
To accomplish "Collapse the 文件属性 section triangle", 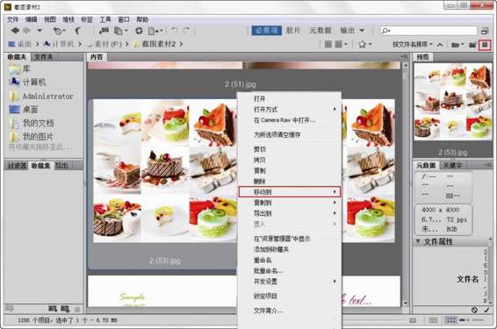I will click(418, 241).
